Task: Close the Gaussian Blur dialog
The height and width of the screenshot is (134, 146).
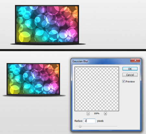Action: 135,60
